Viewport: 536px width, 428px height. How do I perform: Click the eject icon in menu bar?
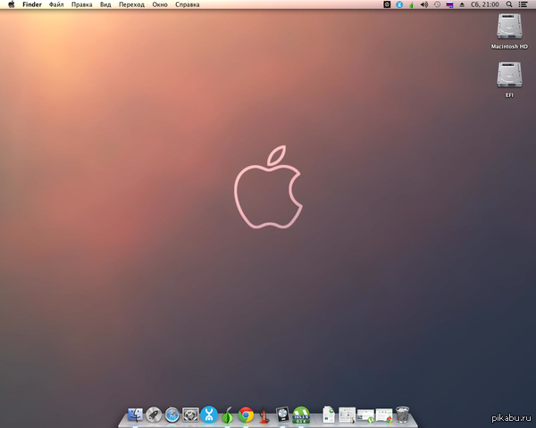(x=462, y=4)
